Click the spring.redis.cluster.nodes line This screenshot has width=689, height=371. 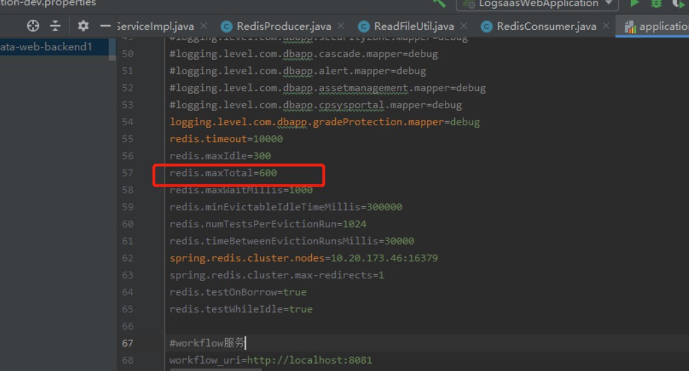coord(304,258)
